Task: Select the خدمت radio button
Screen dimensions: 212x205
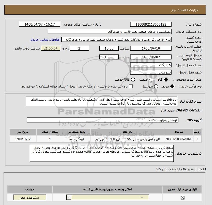Action: click(x=151, y=80)
